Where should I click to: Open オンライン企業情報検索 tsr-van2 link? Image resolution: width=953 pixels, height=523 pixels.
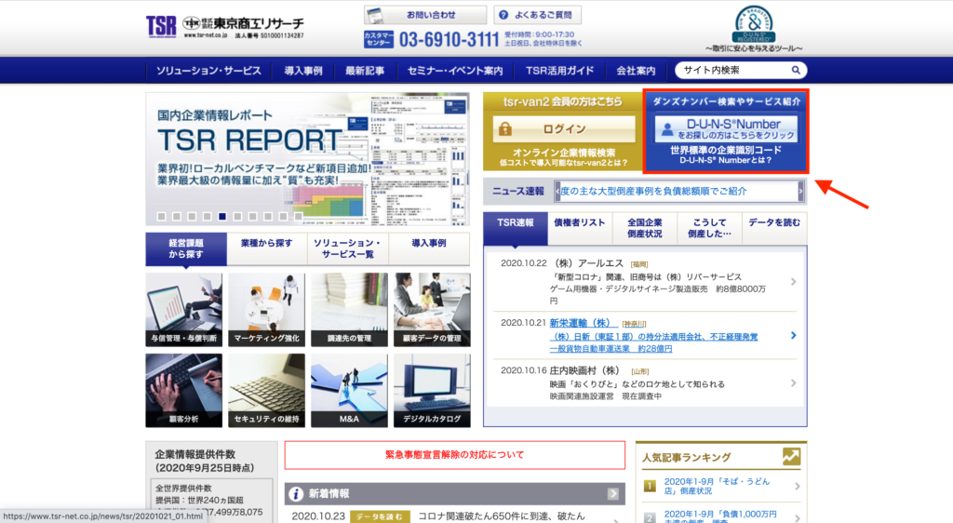(x=563, y=157)
